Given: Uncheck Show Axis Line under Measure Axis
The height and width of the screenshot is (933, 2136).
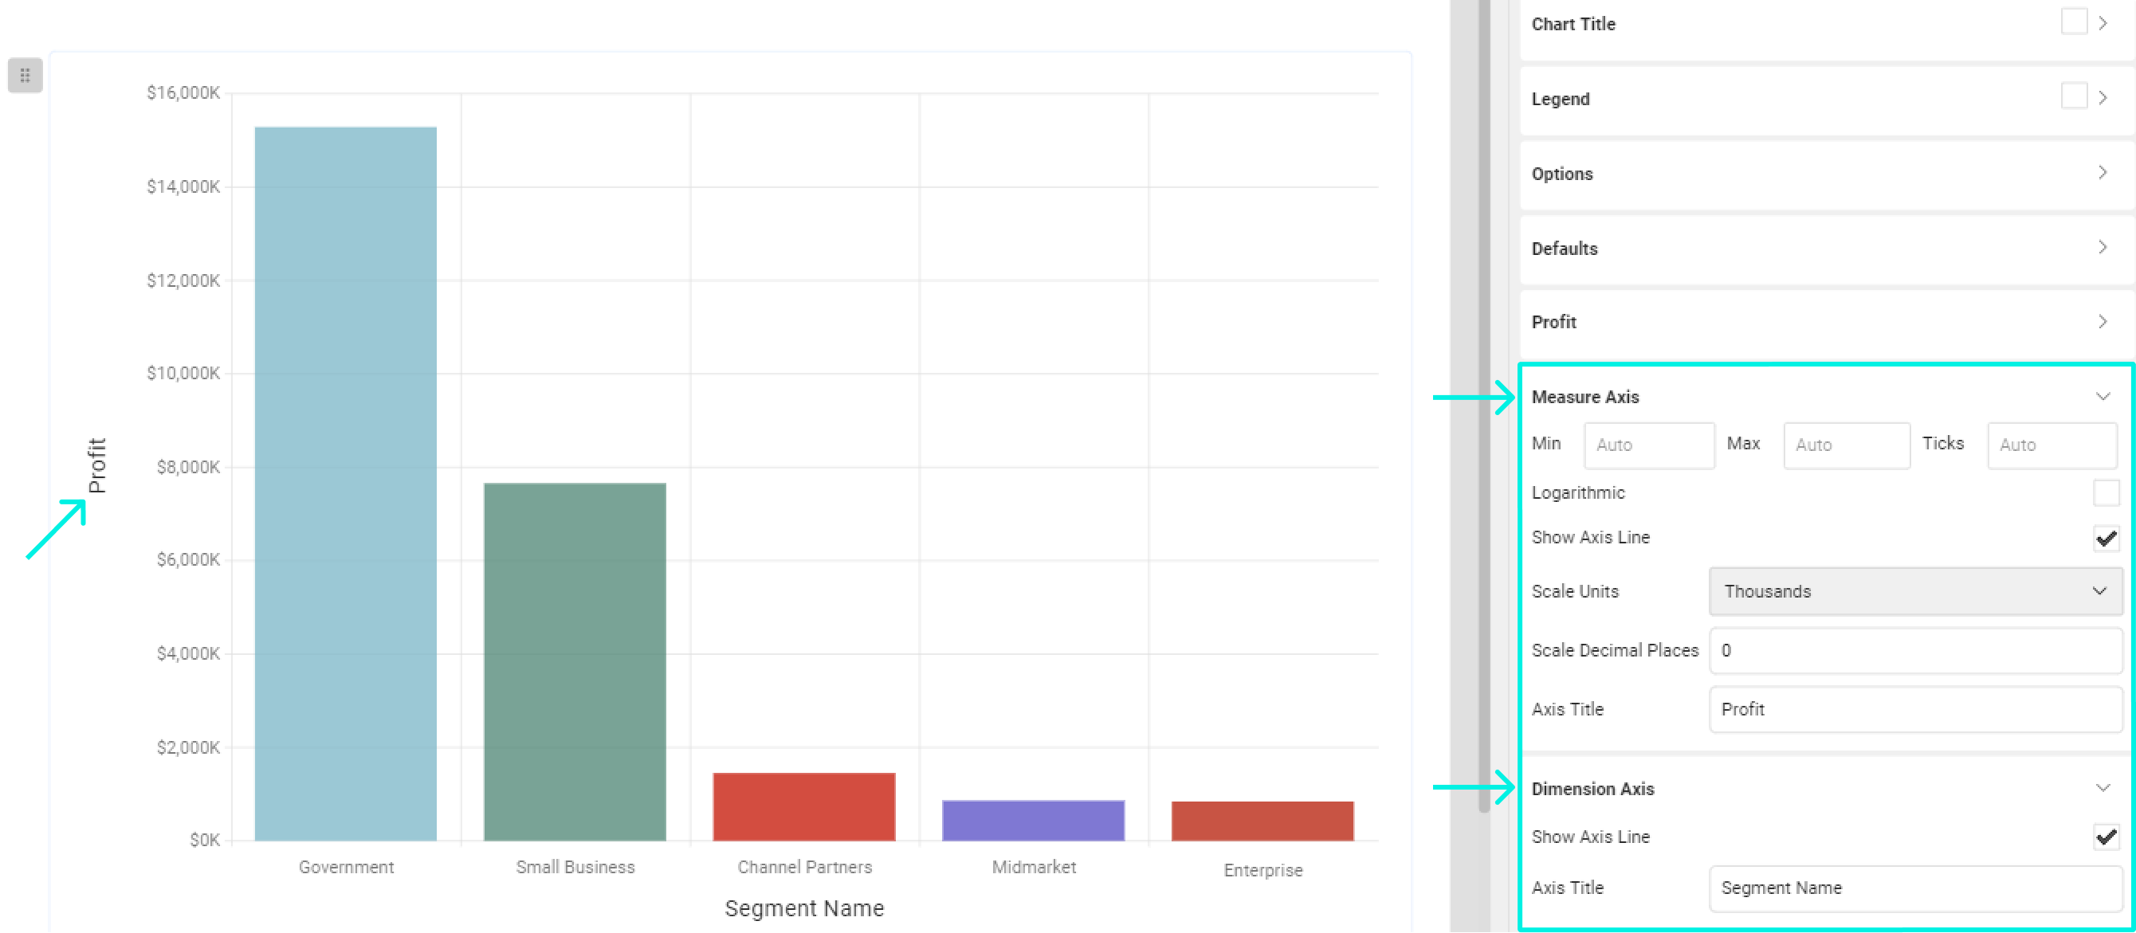Looking at the screenshot, I should 2106,538.
